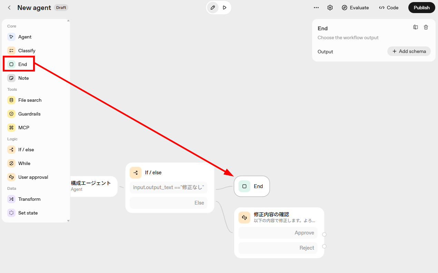
Task: Delete End node with trash icon
Action: [x=426, y=27]
